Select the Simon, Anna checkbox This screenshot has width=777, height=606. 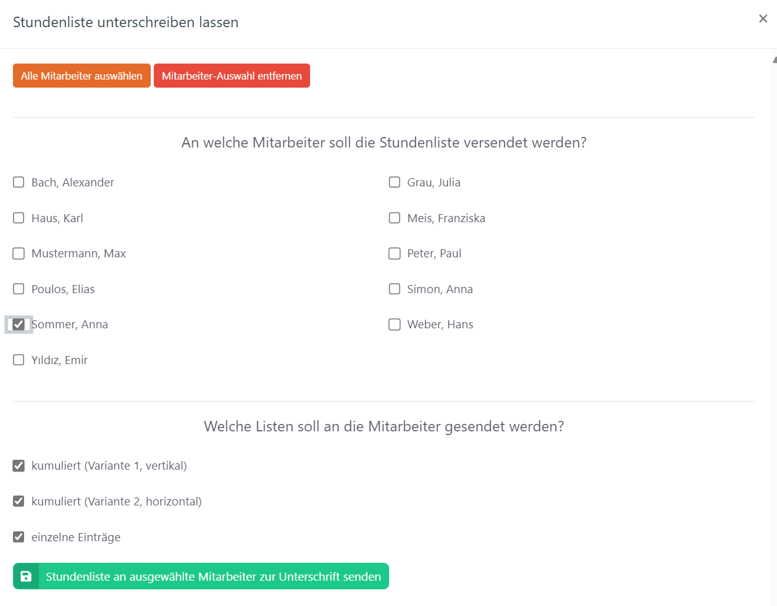(395, 289)
